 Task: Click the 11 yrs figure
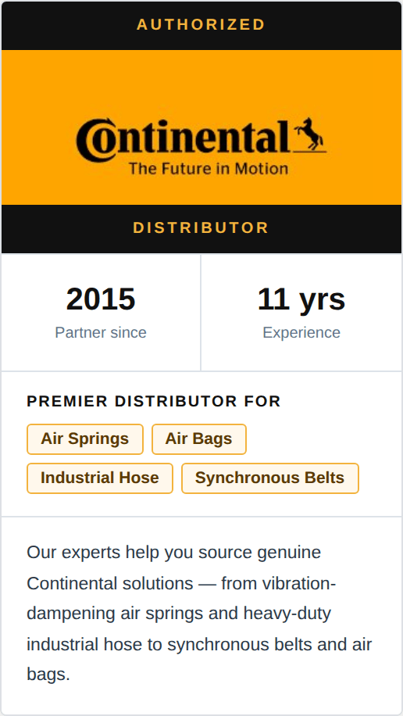tap(301, 299)
